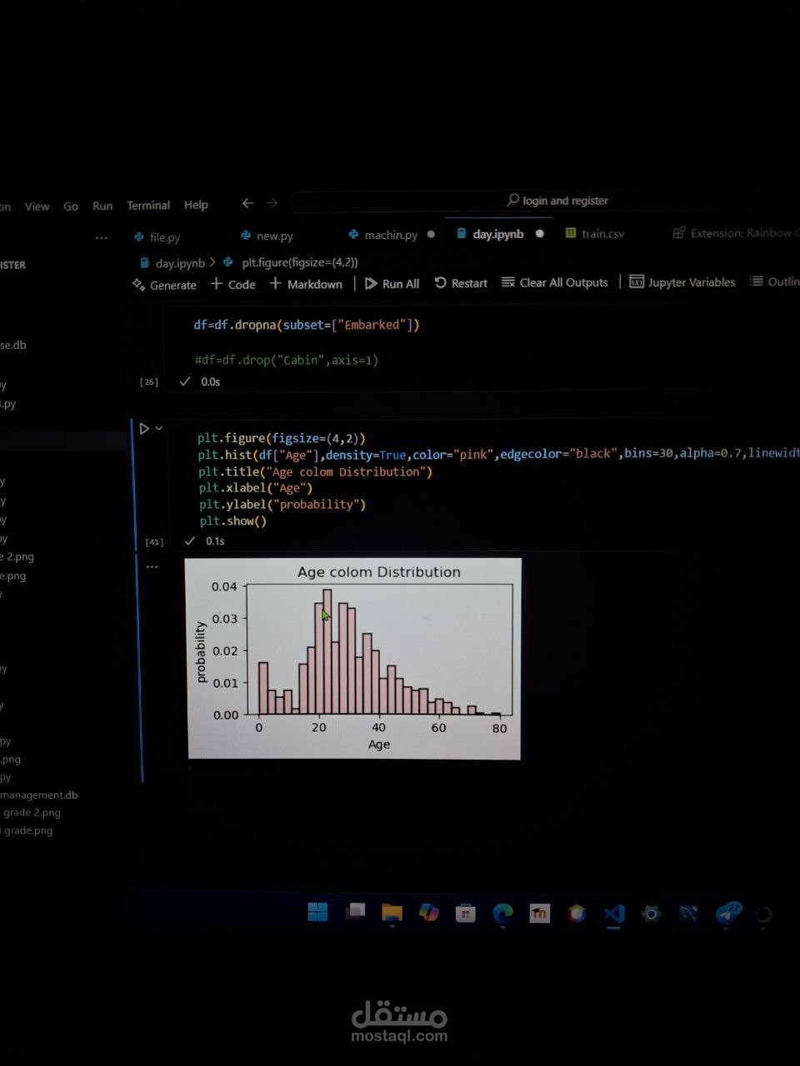Open the cell output options via the ellipsis

click(152, 565)
